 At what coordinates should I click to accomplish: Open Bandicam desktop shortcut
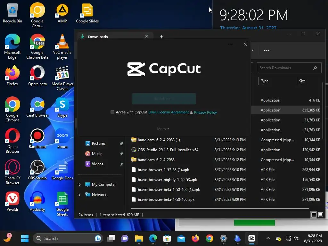(37, 138)
